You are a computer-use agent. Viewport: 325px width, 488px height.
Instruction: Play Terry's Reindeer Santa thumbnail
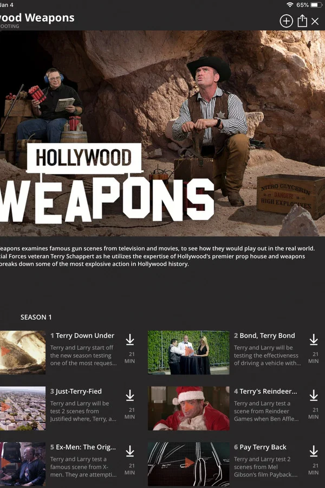point(188,408)
